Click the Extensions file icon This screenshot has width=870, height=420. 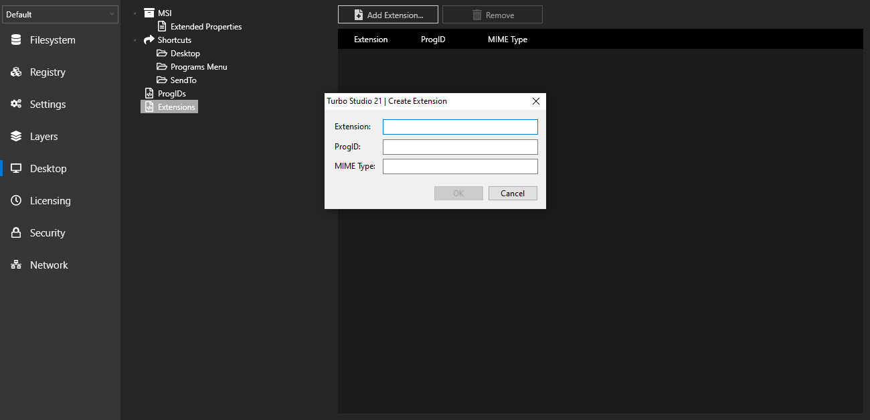click(x=149, y=107)
